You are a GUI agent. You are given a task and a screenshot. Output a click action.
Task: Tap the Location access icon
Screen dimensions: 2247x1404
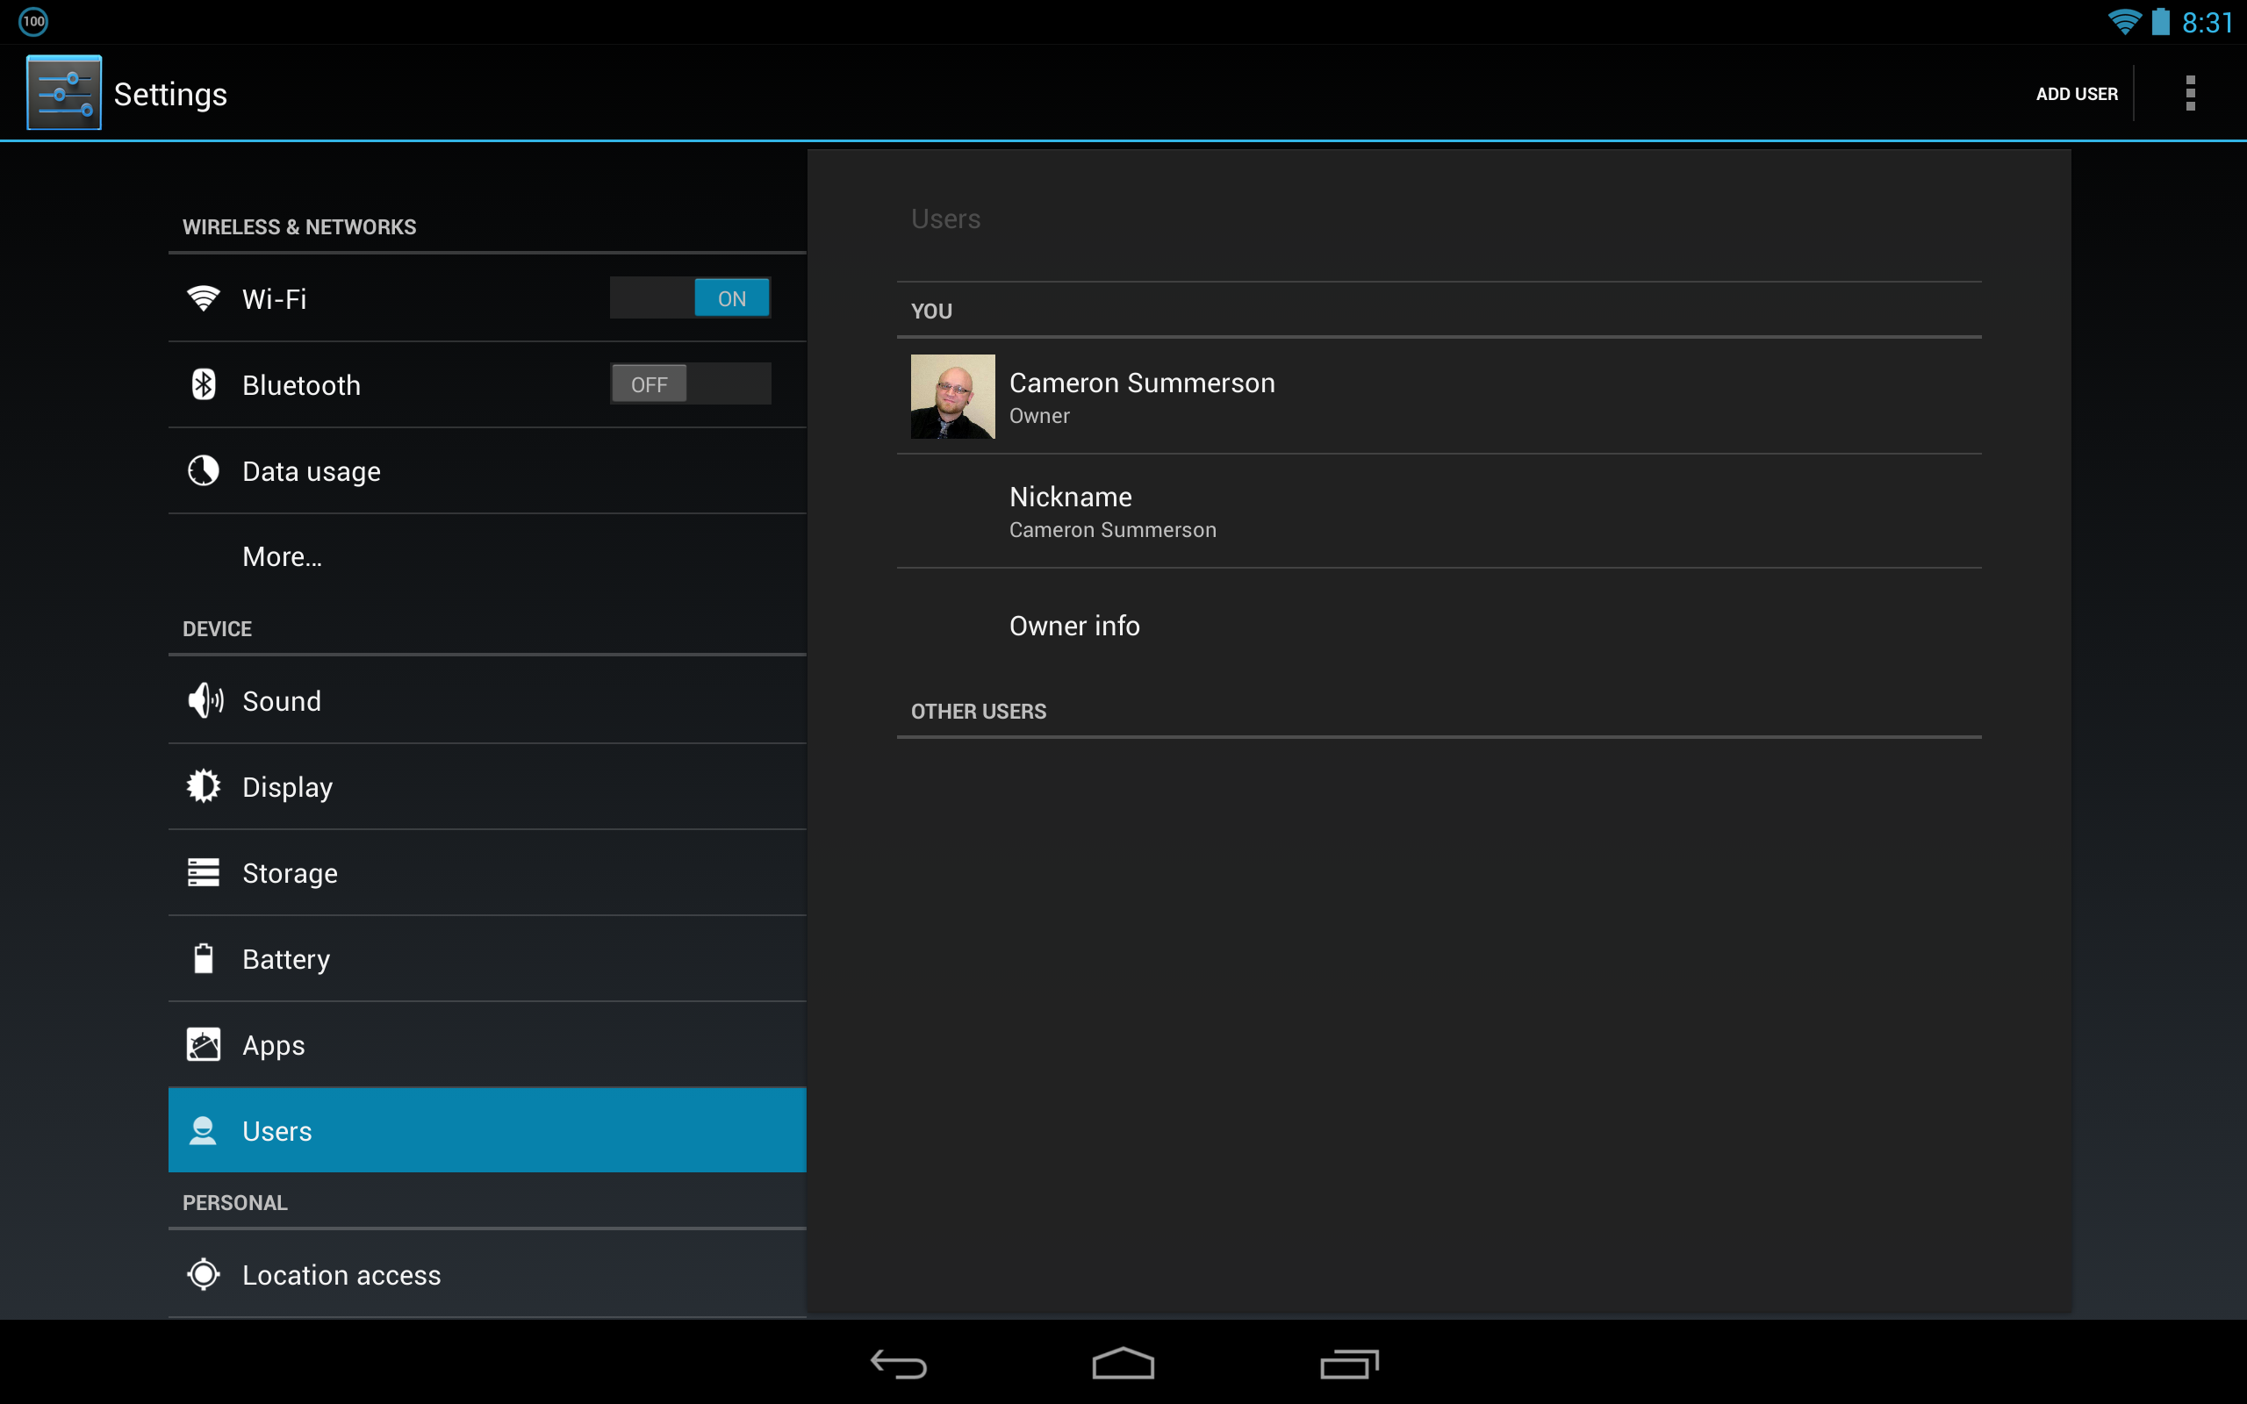point(204,1274)
